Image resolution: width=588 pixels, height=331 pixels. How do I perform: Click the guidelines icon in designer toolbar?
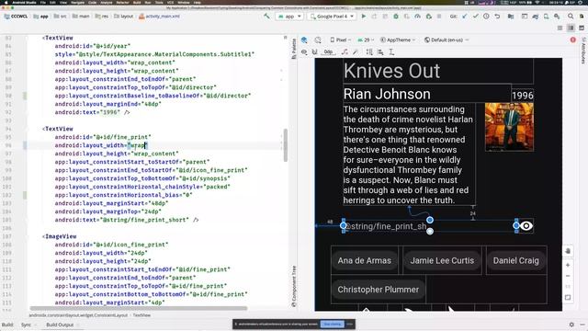(x=391, y=51)
